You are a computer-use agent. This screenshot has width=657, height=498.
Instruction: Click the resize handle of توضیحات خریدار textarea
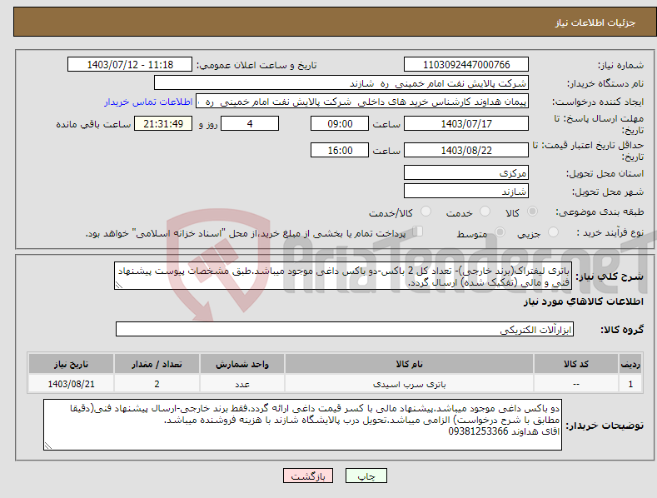point(48,446)
